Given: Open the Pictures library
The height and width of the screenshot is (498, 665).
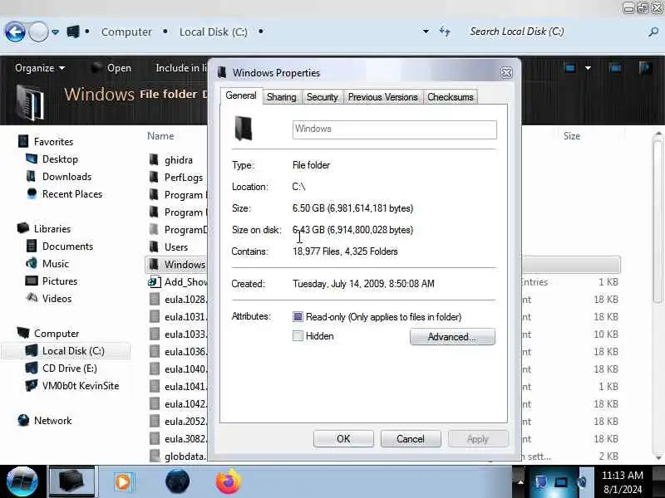Looking at the screenshot, I should click(59, 281).
